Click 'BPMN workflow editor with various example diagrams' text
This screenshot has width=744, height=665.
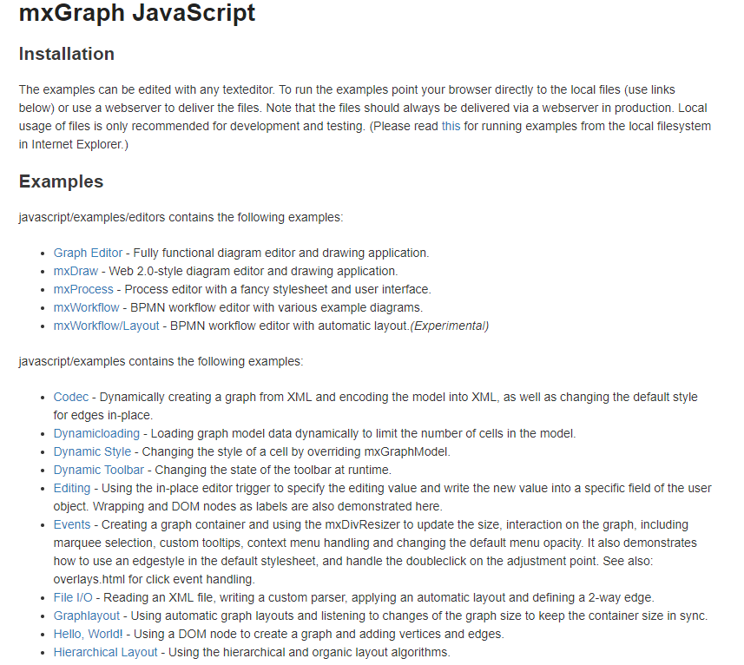click(x=277, y=308)
